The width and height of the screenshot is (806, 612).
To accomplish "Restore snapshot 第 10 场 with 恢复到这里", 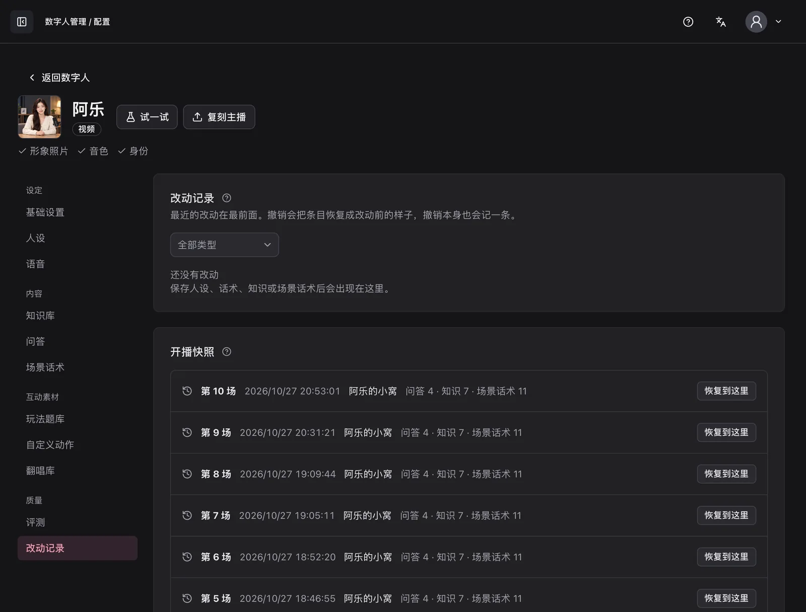I will [x=726, y=391].
